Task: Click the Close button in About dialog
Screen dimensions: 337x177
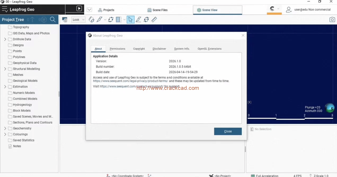Action: click(228, 131)
